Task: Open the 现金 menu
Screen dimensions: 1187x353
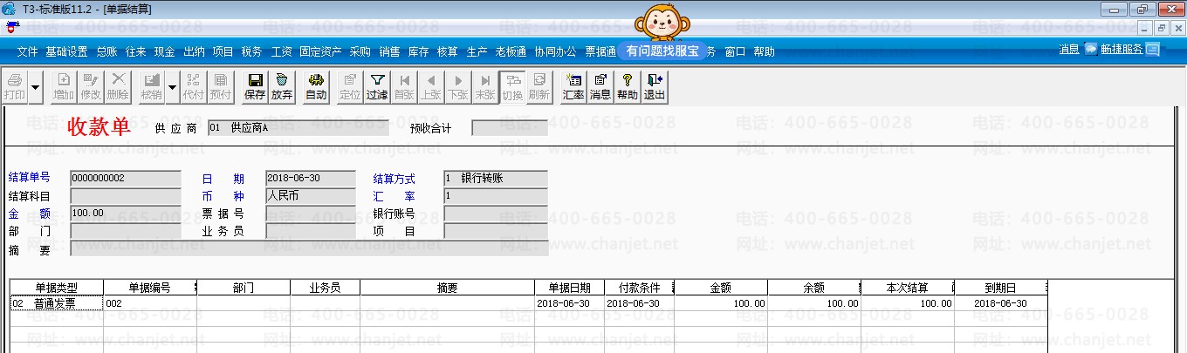Action: pyautogui.click(x=164, y=51)
